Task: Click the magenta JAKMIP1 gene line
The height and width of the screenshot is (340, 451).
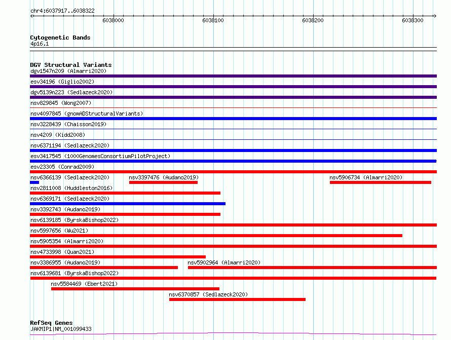Action: (233, 334)
